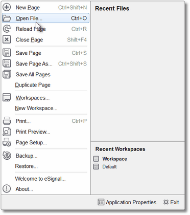Click the Exit button
Image resolution: width=190 pixels, height=215 pixels.
point(171,202)
